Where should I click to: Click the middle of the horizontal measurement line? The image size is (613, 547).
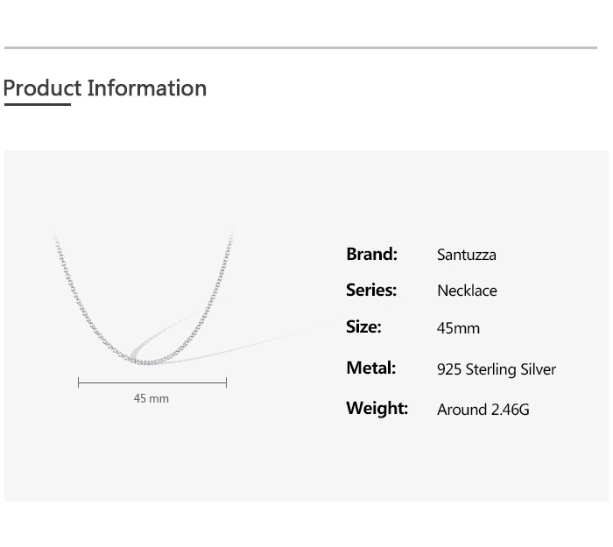(152, 382)
